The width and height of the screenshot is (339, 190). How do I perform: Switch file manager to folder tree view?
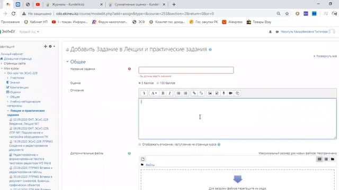333,159
